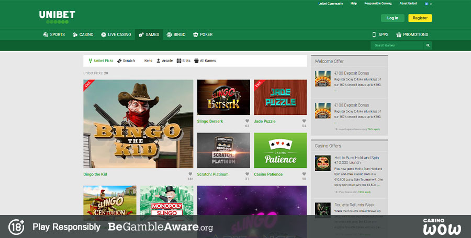Open Welcome Offer T&Cs apply link

point(374,129)
